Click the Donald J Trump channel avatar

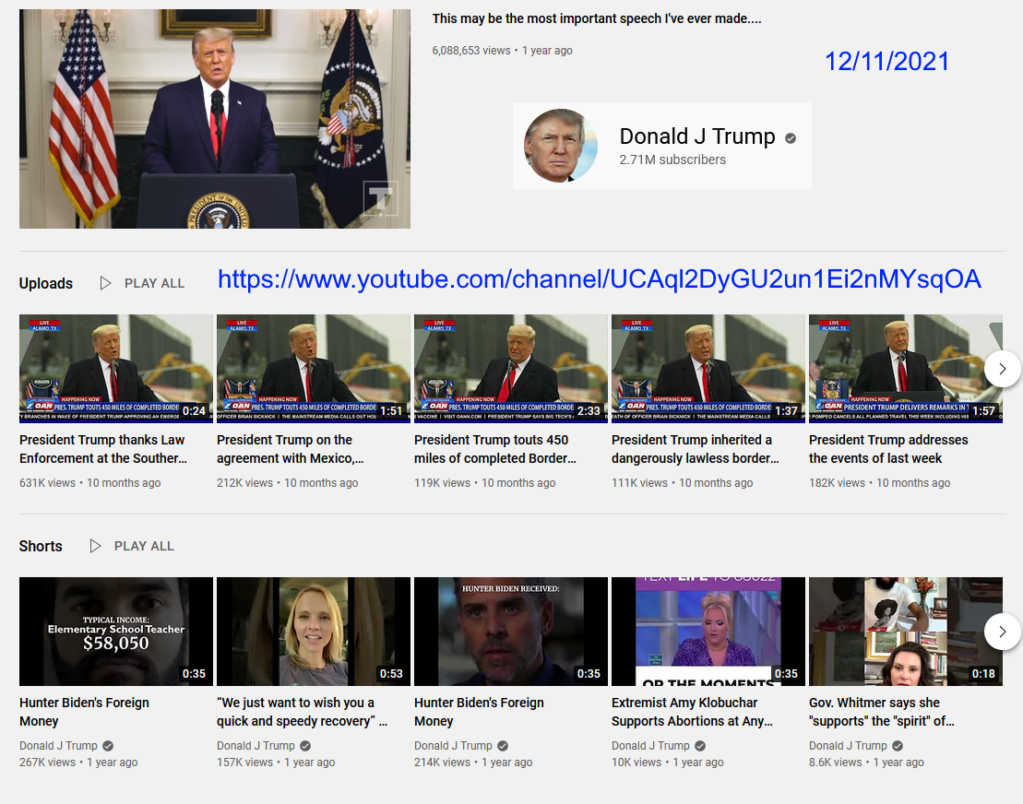tap(561, 146)
